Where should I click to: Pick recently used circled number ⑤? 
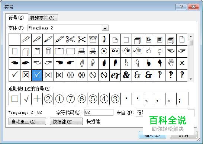pos(93,99)
